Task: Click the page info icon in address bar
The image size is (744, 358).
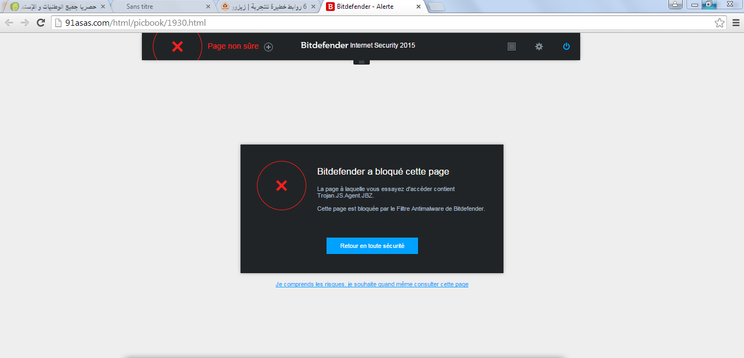Action: point(58,23)
